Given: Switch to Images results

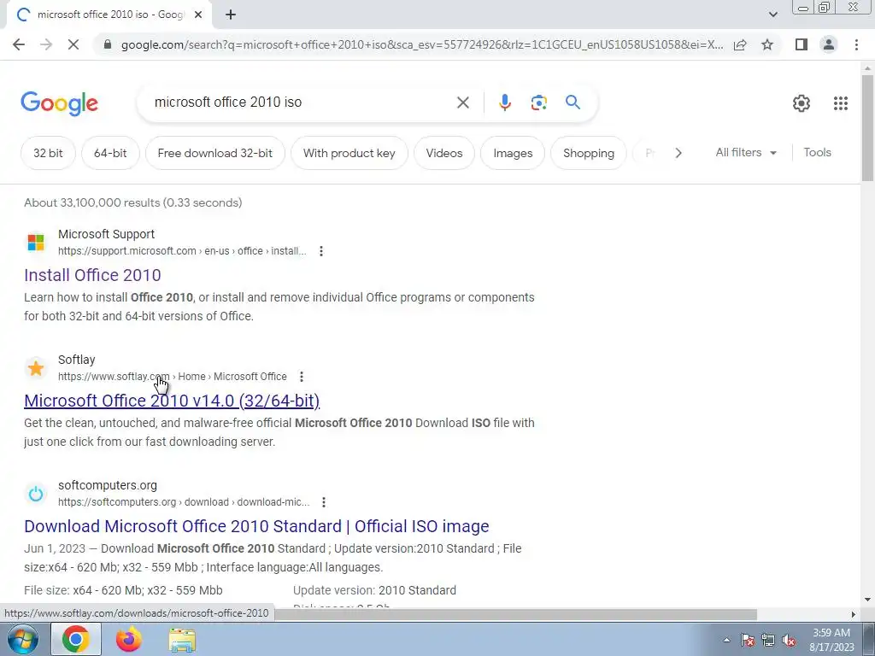Looking at the screenshot, I should coord(513,153).
